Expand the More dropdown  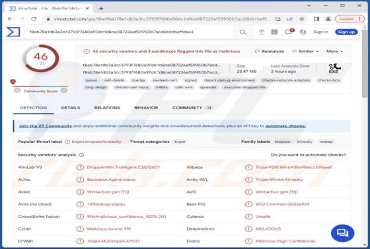click(334, 51)
